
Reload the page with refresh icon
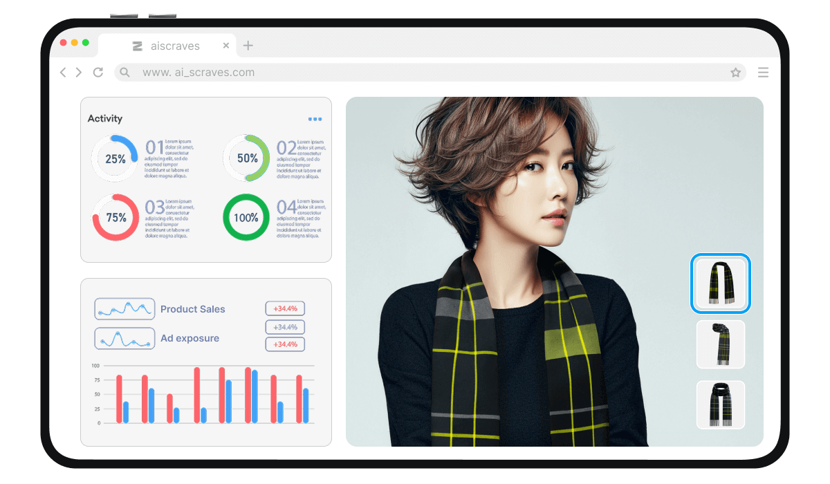tap(98, 73)
